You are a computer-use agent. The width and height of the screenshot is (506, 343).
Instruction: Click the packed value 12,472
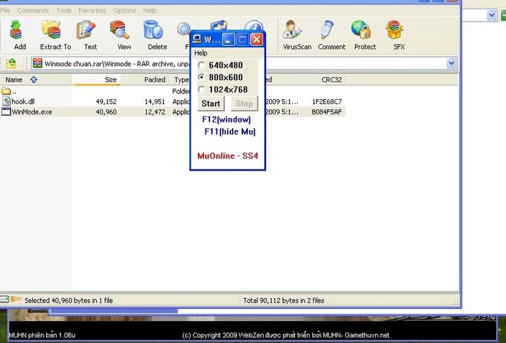point(154,112)
